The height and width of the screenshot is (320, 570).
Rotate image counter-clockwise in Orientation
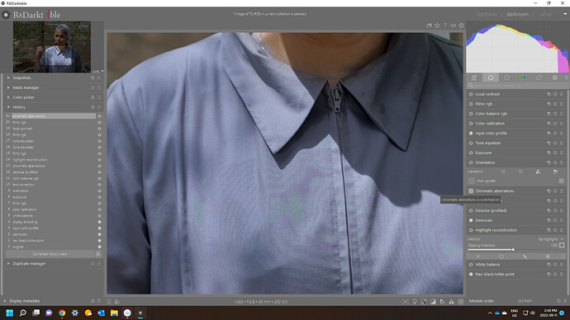[x=503, y=172]
